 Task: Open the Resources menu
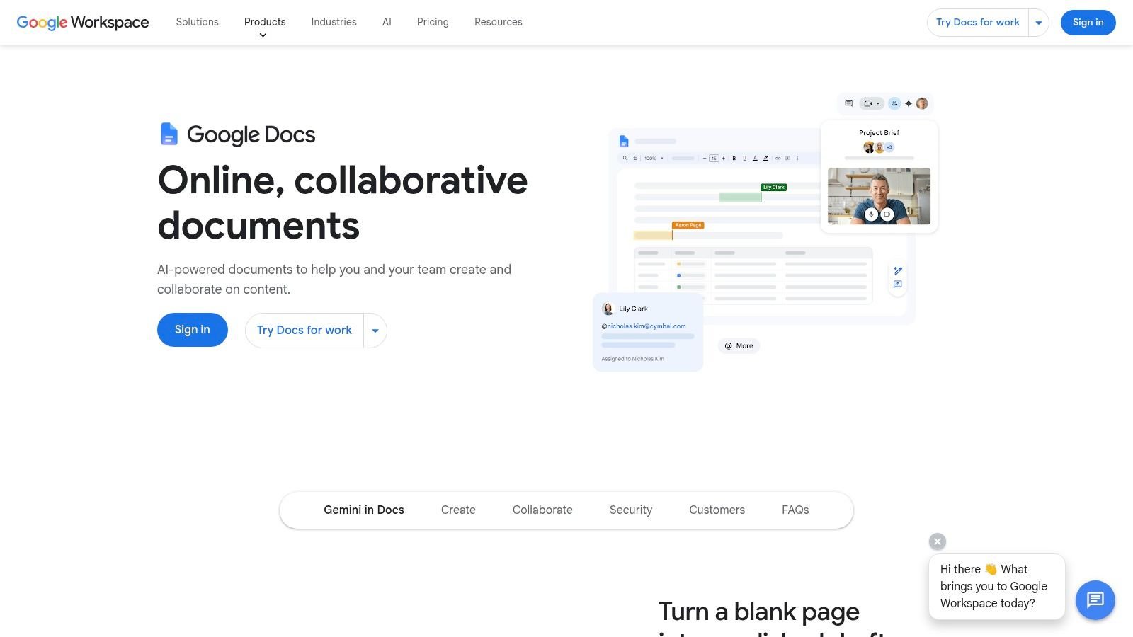coord(499,22)
